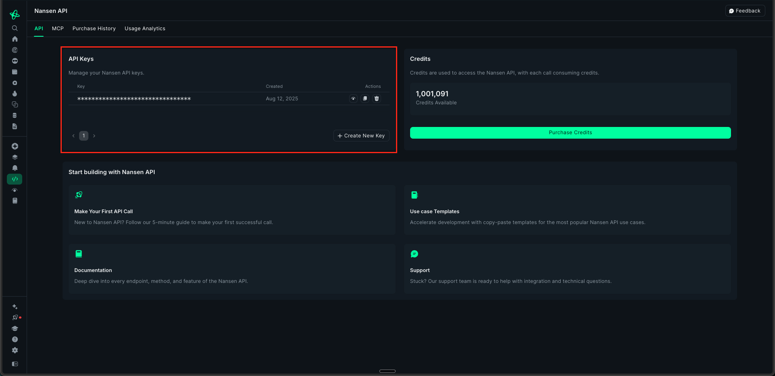This screenshot has height=376, width=775.
Task: Copy the API key to clipboard
Action: tap(365, 99)
